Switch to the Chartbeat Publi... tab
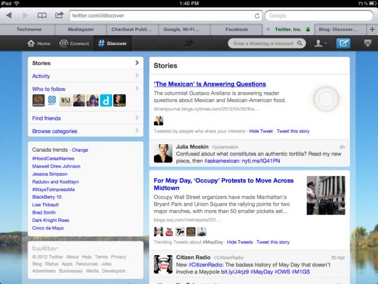 (131, 29)
